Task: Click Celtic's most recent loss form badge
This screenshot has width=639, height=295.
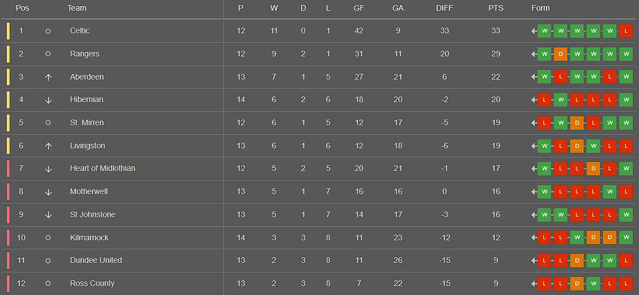Action: (626, 31)
